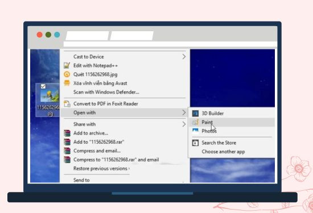The width and height of the screenshot is (313, 213).
Task: Click the Notepad++ icon in context menu
Action: point(67,65)
